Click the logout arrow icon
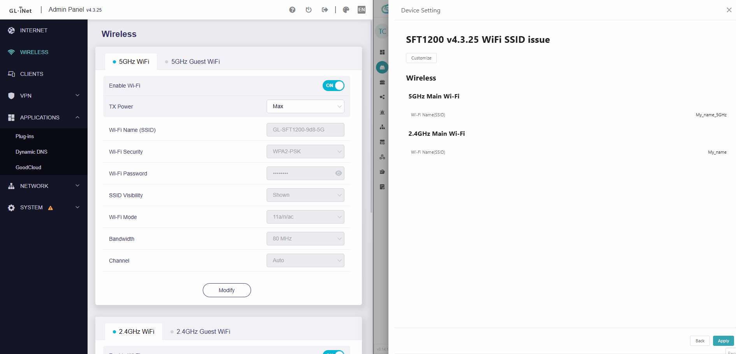The image size is (736, 354). coord(325,10)
